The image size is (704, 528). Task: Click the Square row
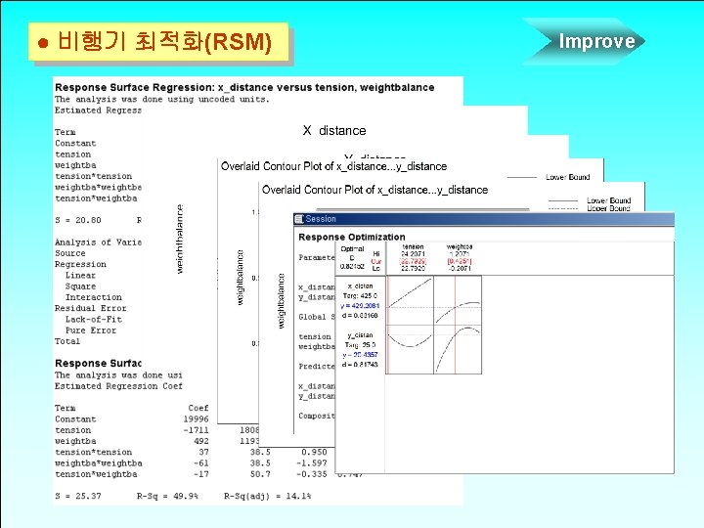click(80, 286)
